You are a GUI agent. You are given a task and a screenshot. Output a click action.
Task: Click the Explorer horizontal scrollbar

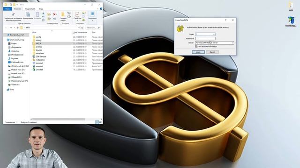click(59, 119)
